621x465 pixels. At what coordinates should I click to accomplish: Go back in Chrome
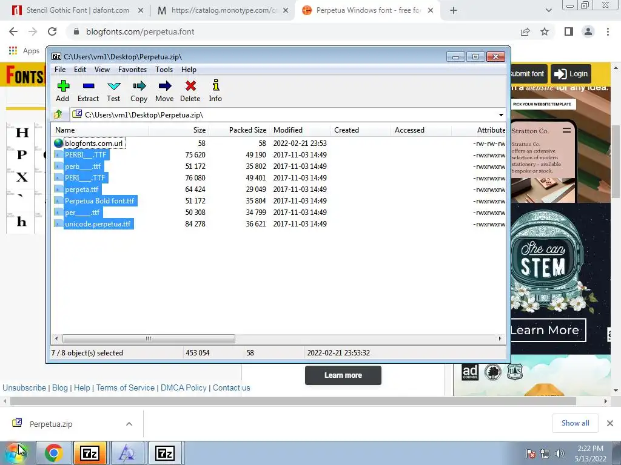tap(13, 31)
